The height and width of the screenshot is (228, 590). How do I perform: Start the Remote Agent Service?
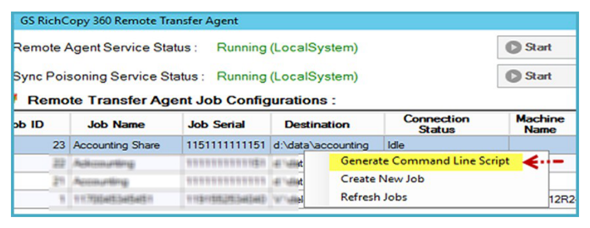(537, 47)
